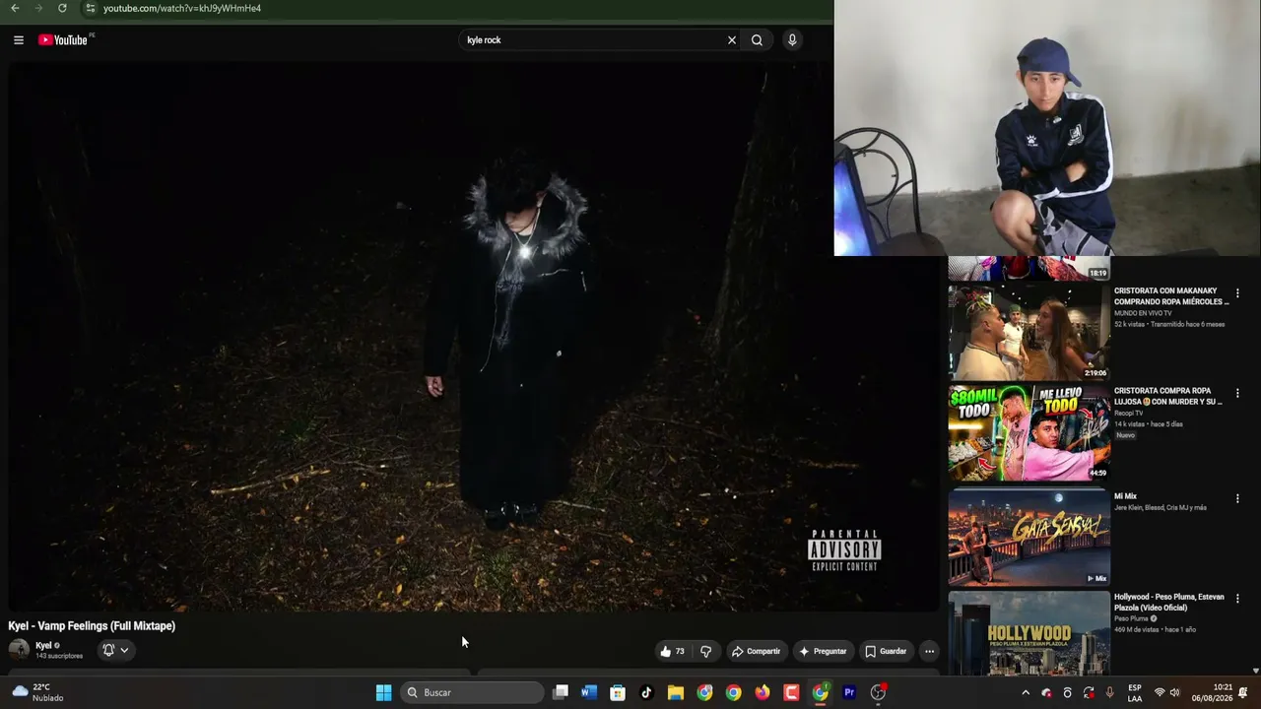Open the YouTube guide hamburger menu
The height and width of the screenshot is (709, 1261).
[19, 40]
